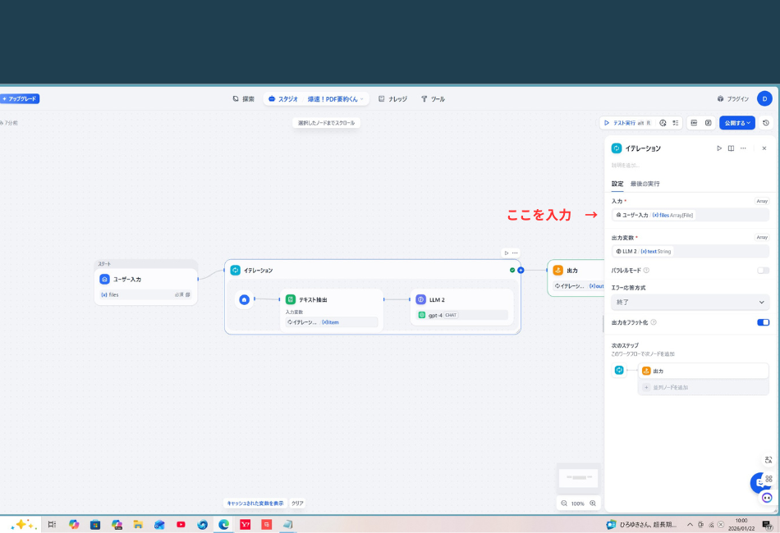Select the テキスト抽出 node on canvas
This screenshot has width=780, height=533.
click(330, 300)
